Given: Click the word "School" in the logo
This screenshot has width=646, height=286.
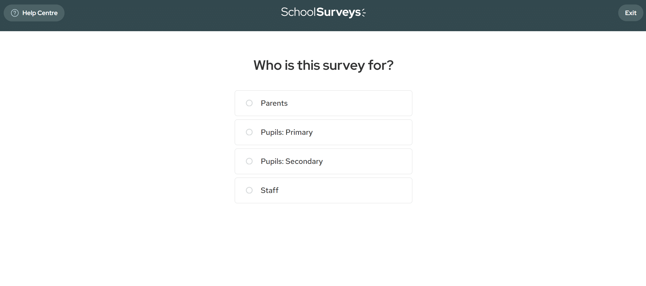Looking at the screenshot, I should click(298, 12).
